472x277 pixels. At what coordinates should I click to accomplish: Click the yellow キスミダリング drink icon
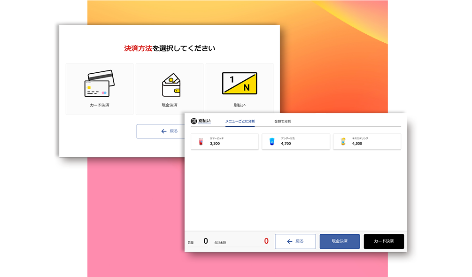(343, 141)
